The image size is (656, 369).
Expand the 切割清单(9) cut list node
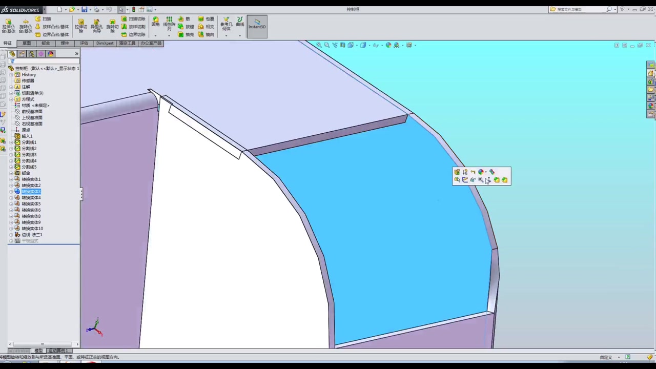pos(11,93)
